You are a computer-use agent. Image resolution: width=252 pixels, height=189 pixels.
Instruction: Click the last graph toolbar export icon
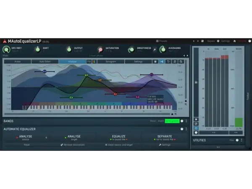point(181,62)
